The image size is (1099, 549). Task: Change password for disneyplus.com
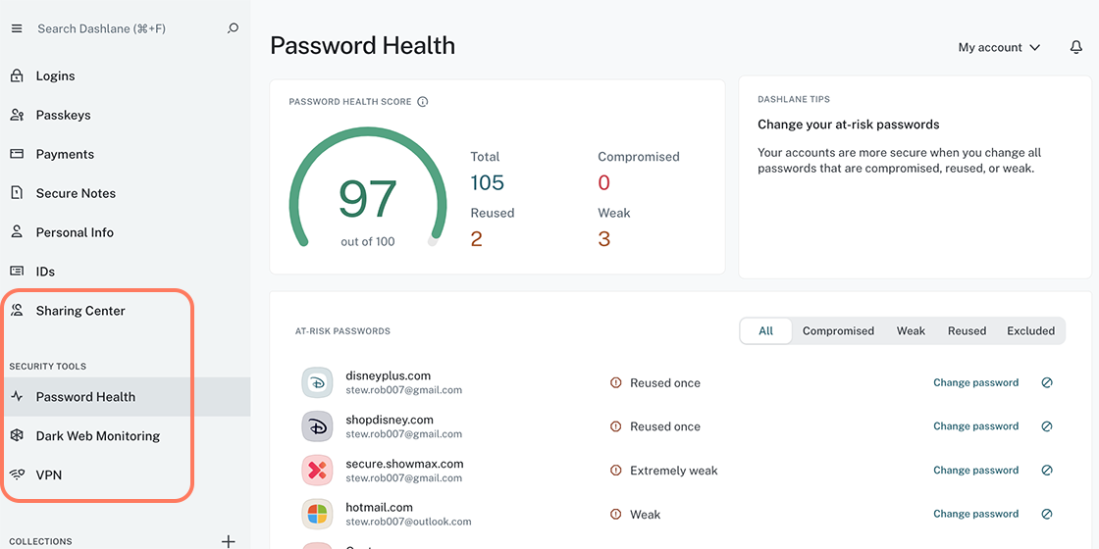(975, 383)
